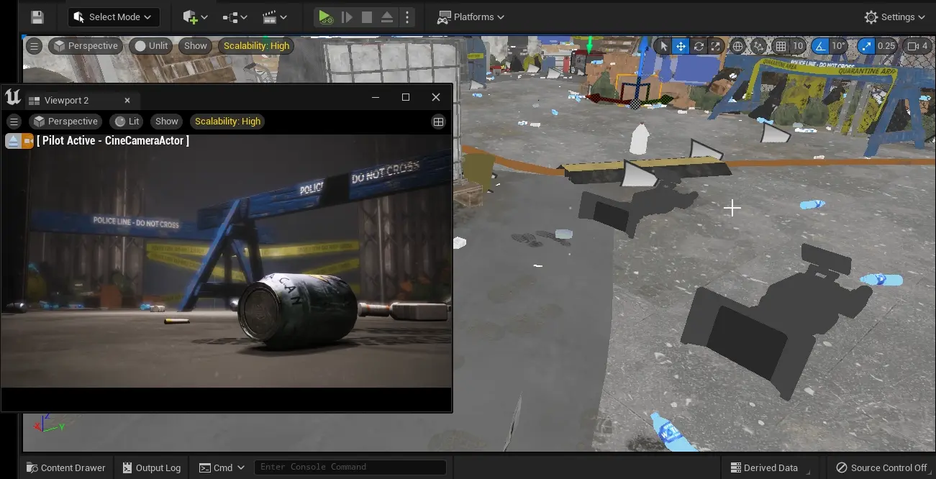Image resolution: width=936 pixels, height=479 pixels.
Task: Minimize the Viewport 2 window
Action: [x=375, y=97]
